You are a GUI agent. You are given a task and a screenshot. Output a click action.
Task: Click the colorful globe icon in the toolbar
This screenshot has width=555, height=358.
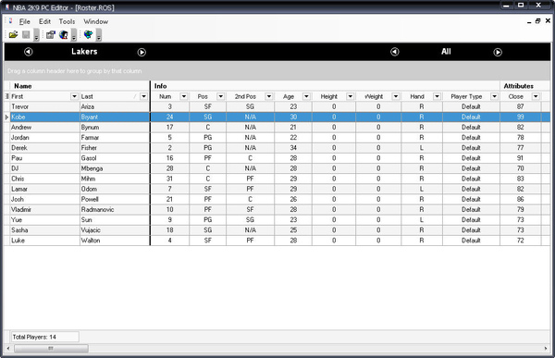[88, 35]
